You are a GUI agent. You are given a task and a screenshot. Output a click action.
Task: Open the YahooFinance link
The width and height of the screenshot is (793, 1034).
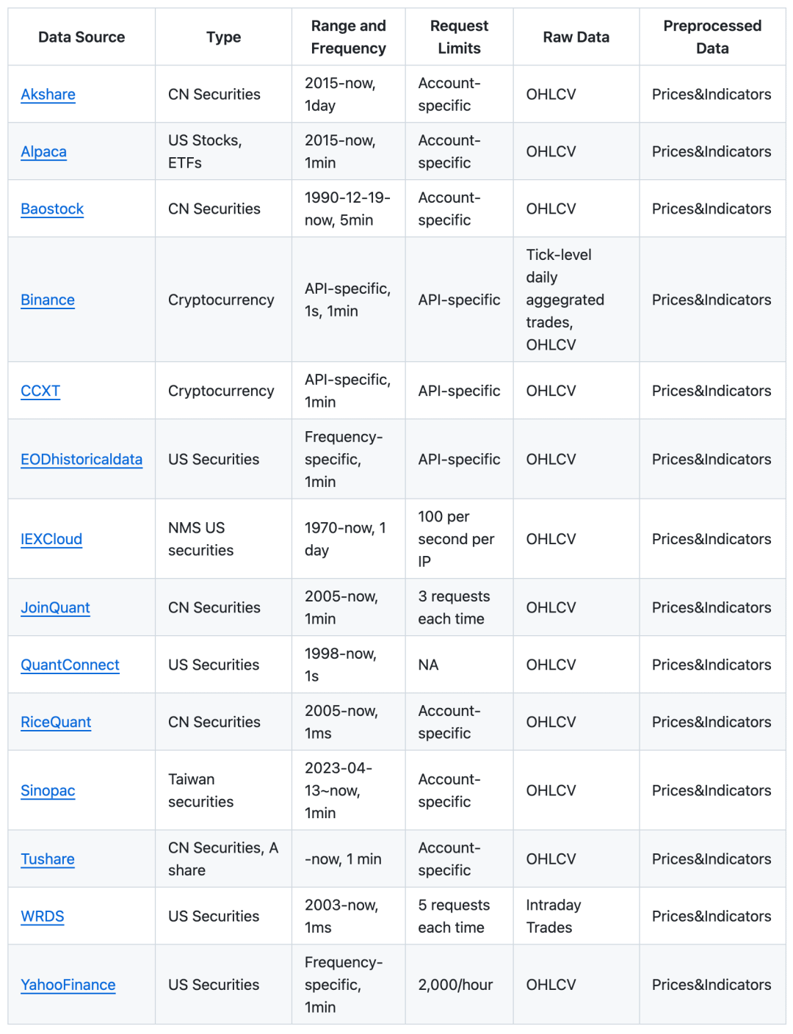pyautogui.click(x=68, y=986)
